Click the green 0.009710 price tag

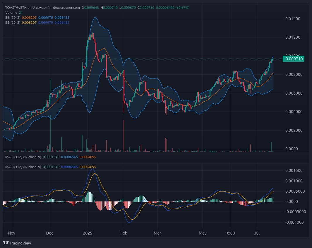click(294, 59)
